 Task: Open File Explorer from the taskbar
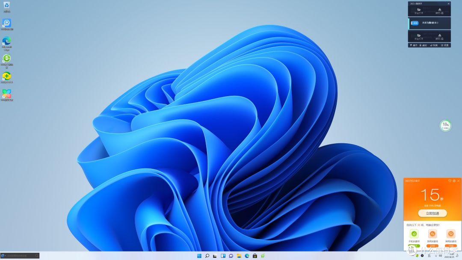click(x=239, y=256)
